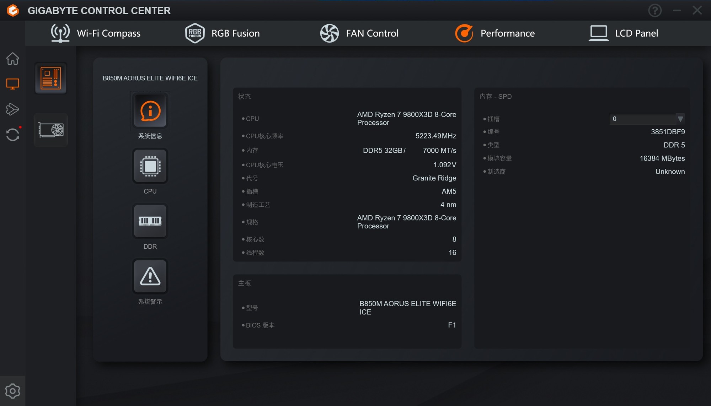Select the monitor icon in left sidebar
Viewport: 711px width, 406px height.
click(12, 84)
